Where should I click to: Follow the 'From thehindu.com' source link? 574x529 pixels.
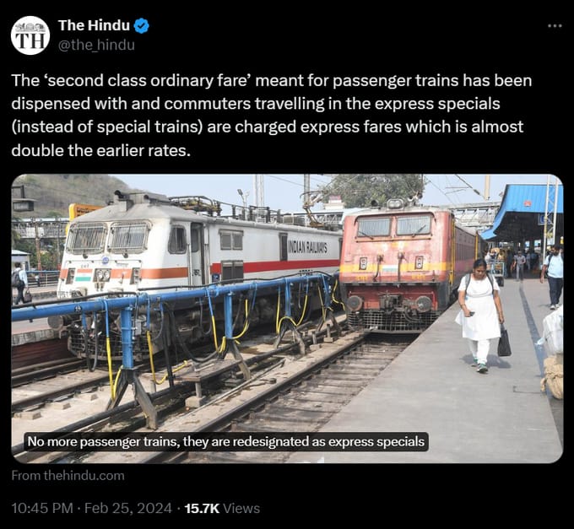pyautogui.click(x=68, y=476)
